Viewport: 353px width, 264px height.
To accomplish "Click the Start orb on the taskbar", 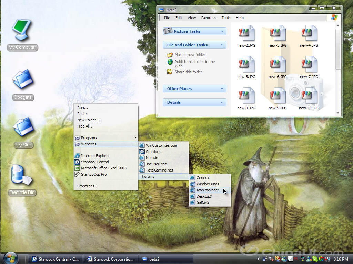I will click(11, 258).
